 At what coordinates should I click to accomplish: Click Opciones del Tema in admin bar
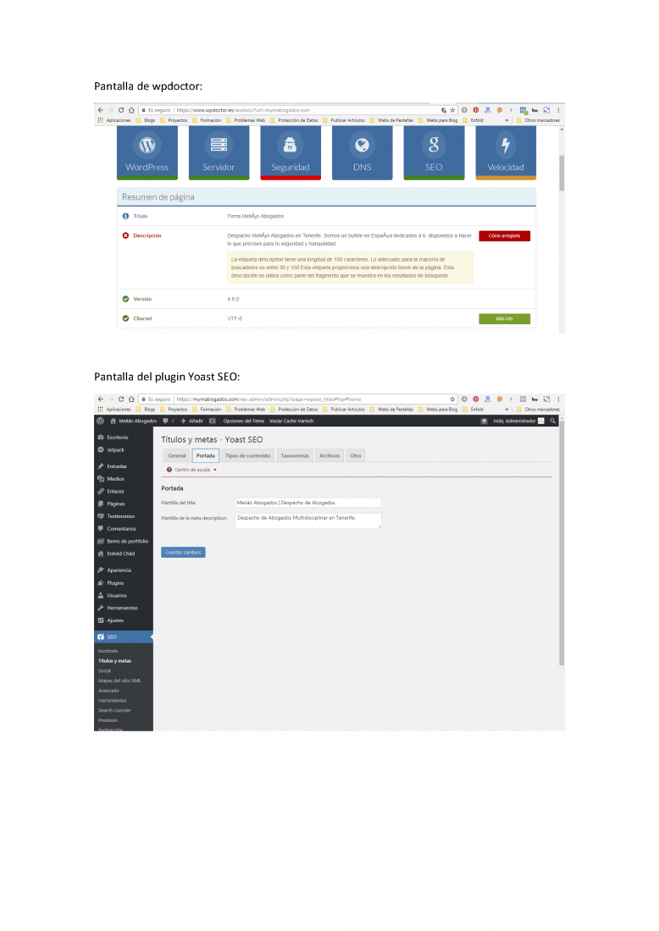click(244, 421)
